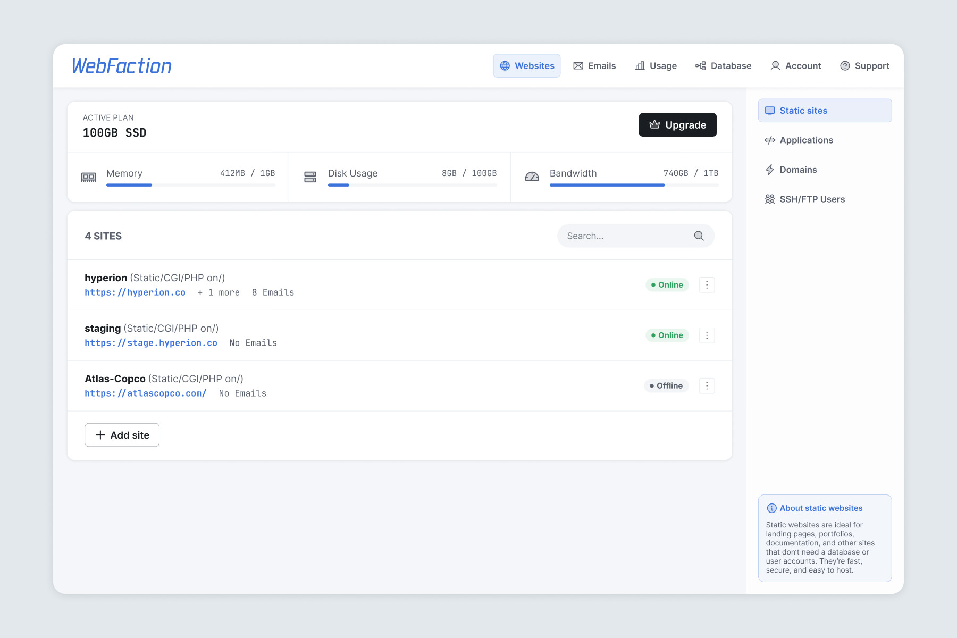Open the https://hyperion.co link

pos(135,292)
